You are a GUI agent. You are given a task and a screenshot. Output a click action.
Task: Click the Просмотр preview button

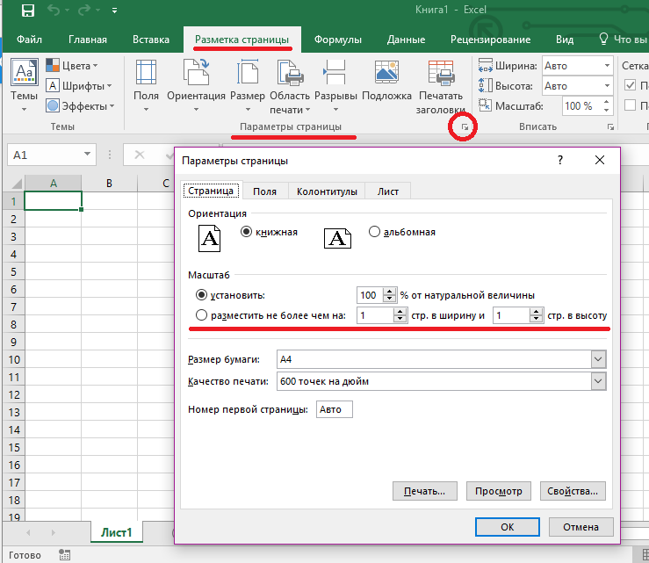(x=498, y=491)
